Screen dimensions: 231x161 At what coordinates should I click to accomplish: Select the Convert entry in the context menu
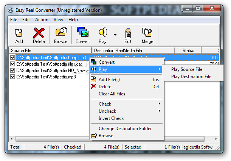pos(127,62)
